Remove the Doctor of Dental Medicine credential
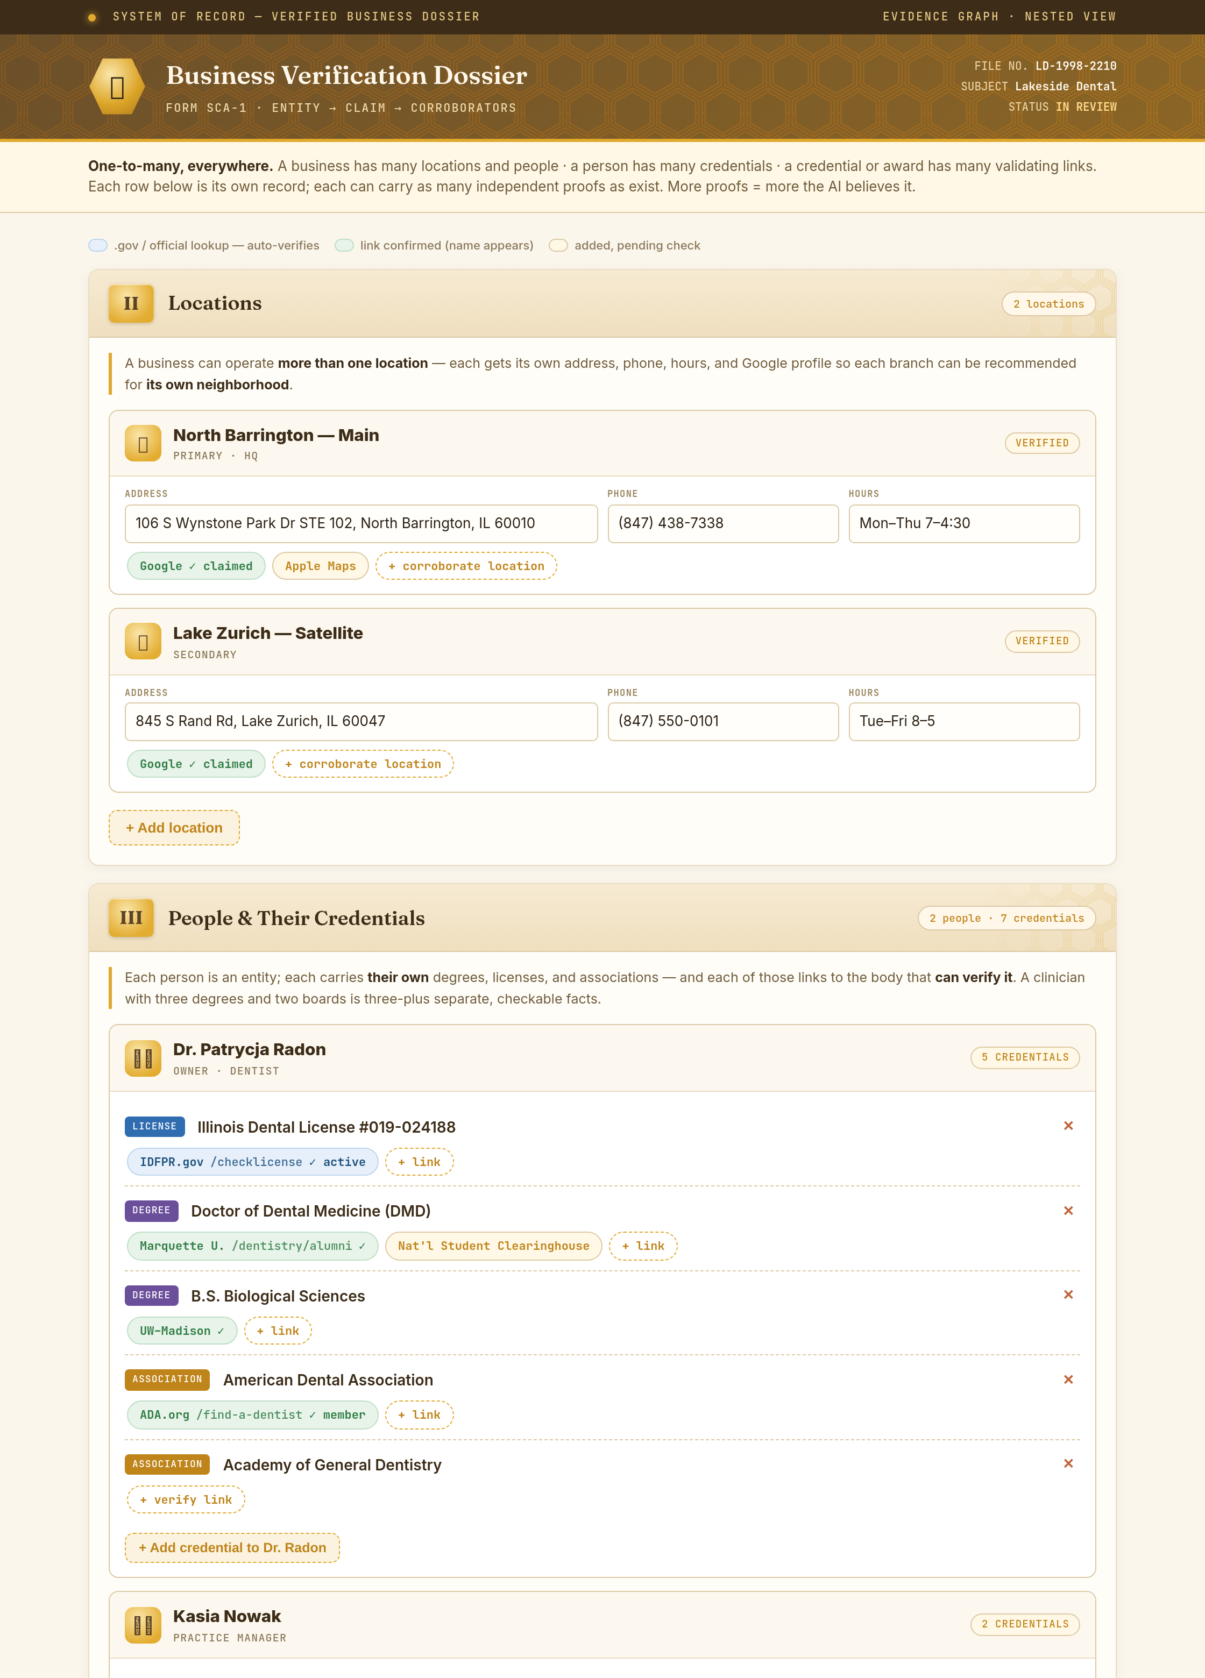 pyautogui.click(x=1068, y=1211)
